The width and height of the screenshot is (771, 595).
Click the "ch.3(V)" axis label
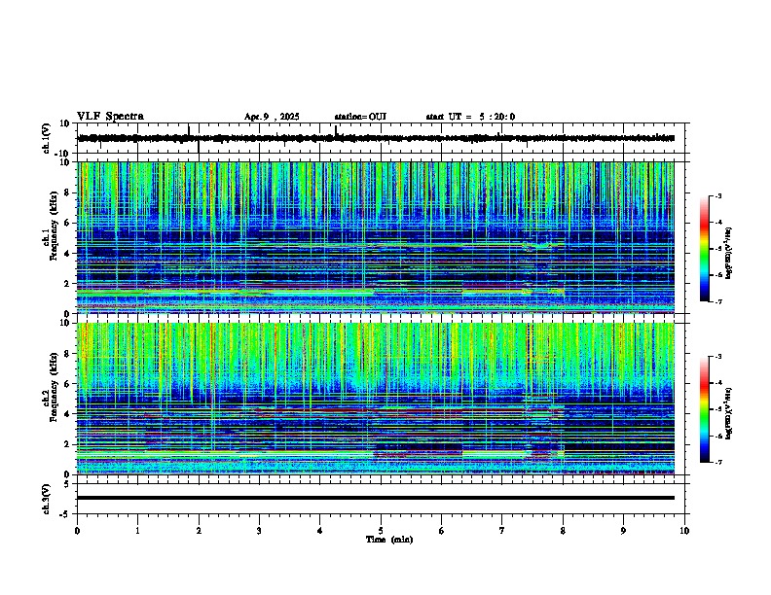(x=46, y=499)
